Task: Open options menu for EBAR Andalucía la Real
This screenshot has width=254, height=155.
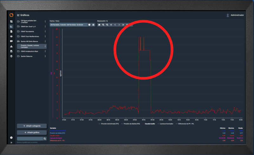Action: pyautogui.click(x=45, y=51)
